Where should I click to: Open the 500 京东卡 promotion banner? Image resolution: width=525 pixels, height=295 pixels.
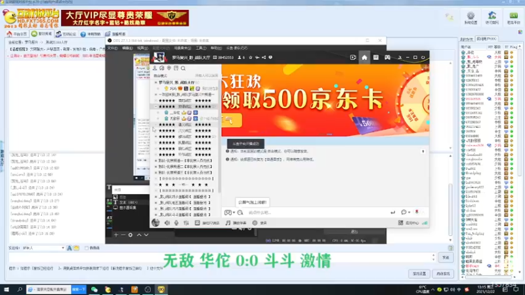click(325, 100)
